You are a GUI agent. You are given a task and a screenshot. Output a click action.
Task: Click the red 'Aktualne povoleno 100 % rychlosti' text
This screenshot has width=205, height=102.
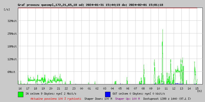click(56, 98)
